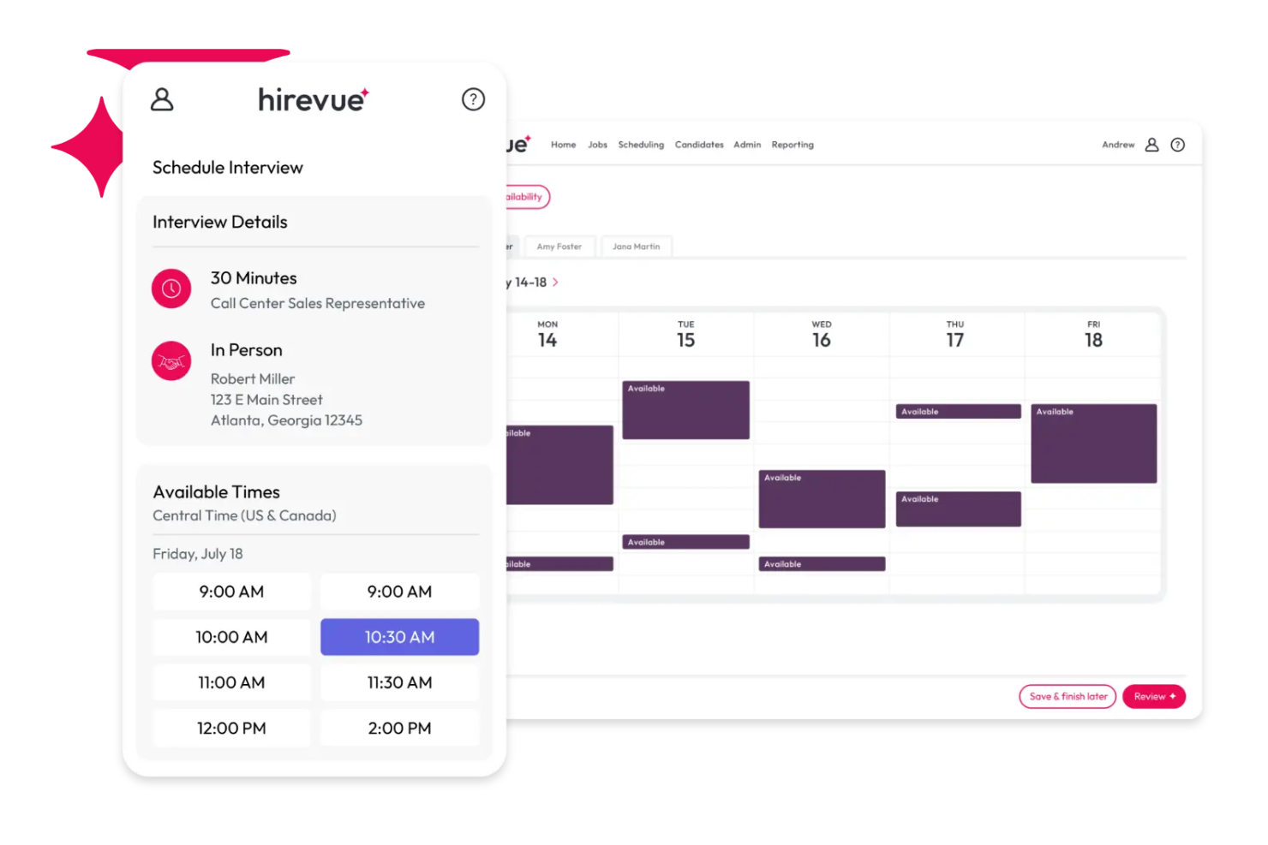
Task: Deselect the highlighted 10:30 AM slot
Action: click(x=399, y=637)
